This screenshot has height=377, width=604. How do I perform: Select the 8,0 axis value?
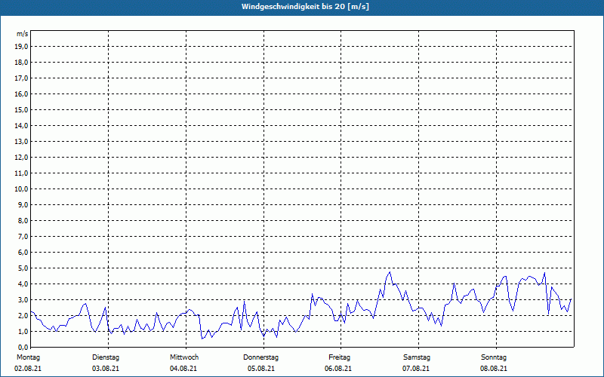(x=23, y=220)
